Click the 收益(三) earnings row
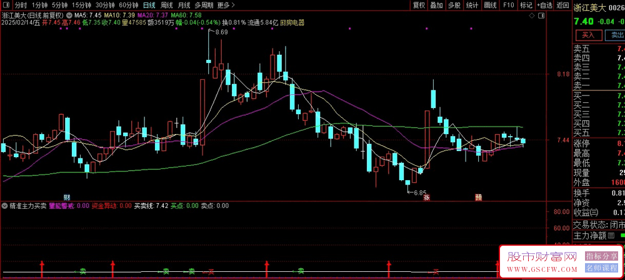This screenshot has height=280, width=625. click(x=599, y=213)
